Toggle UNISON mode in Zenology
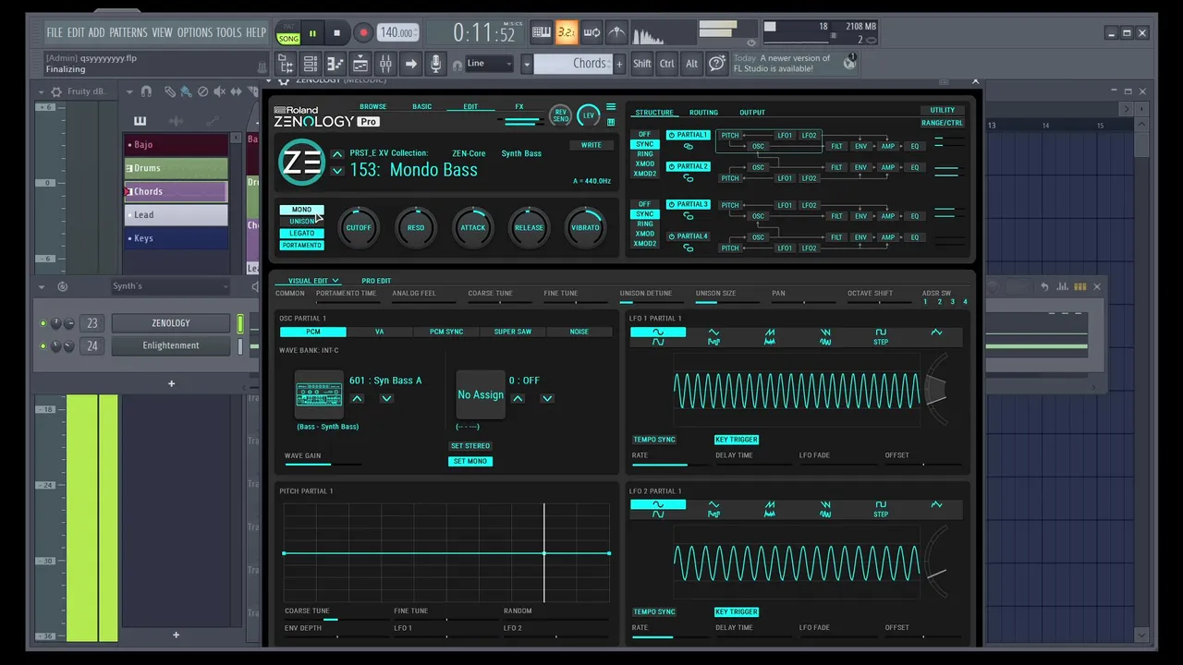This screenshot has height=665, width=1183. click(302, 222)
